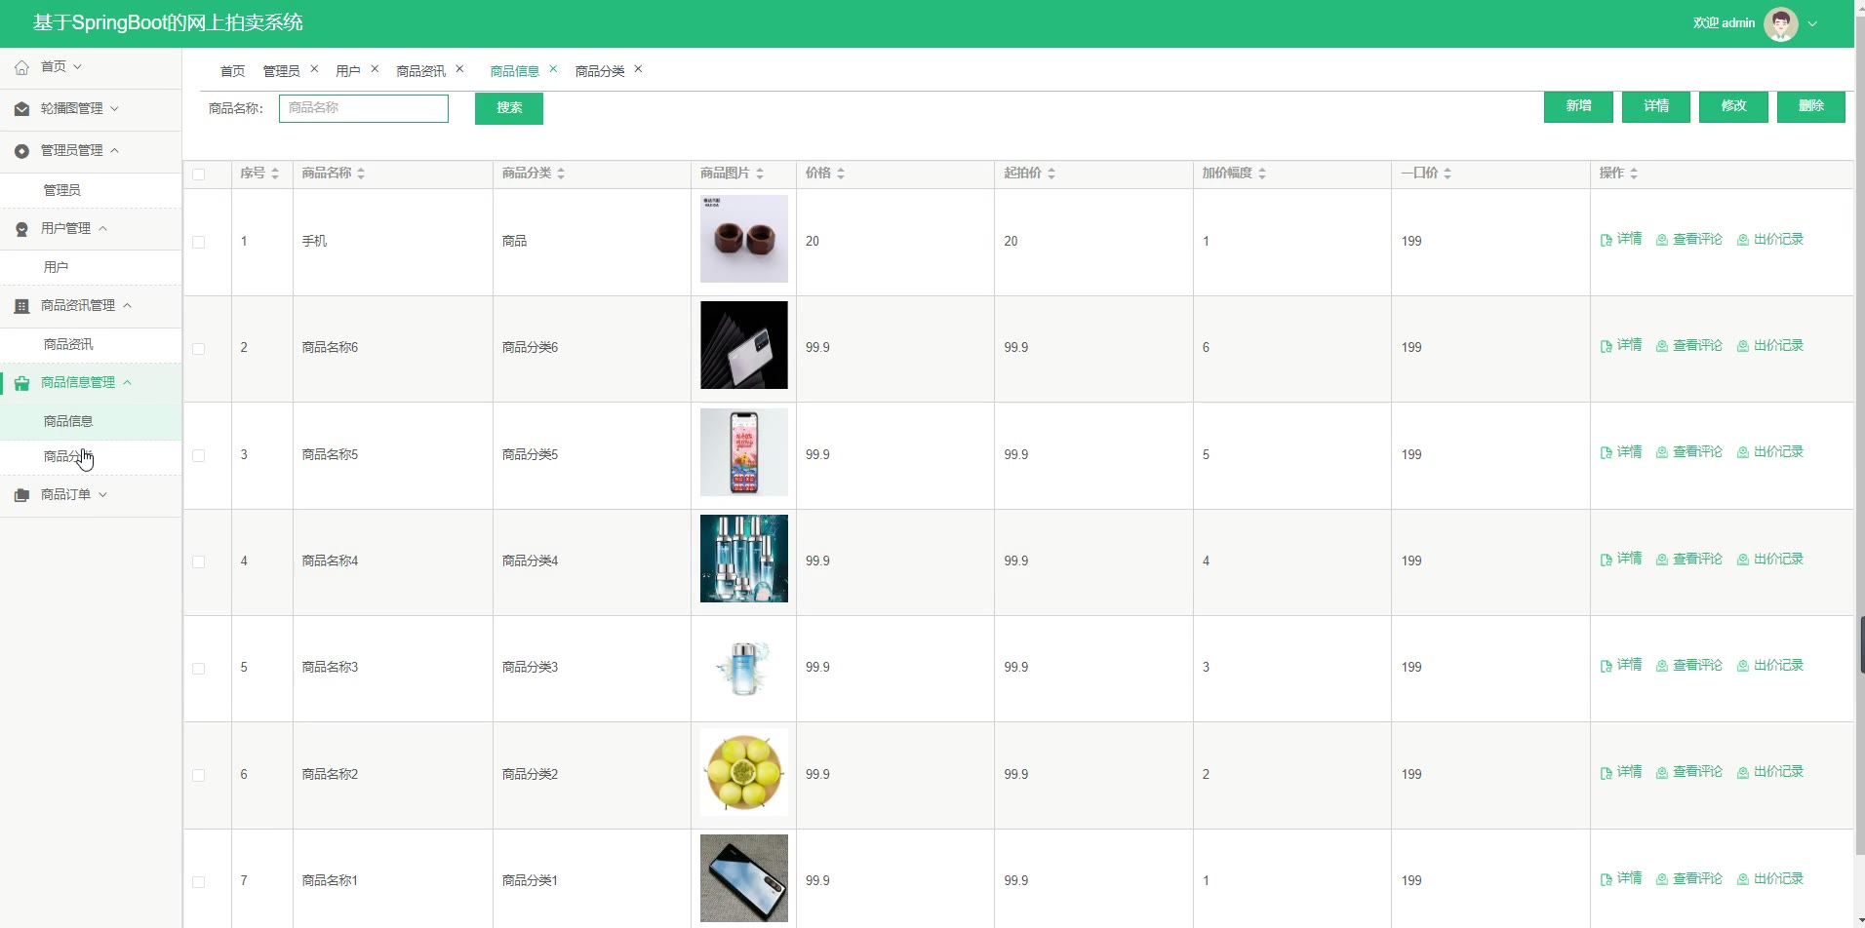Click the 新增 button
Image resolution: width=1865 pixels, height=928 pixels.
1578,106
